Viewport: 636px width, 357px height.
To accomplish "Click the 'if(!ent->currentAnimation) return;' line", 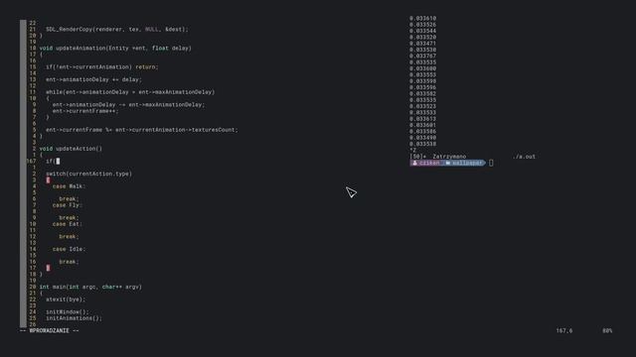I will [101, 66].
